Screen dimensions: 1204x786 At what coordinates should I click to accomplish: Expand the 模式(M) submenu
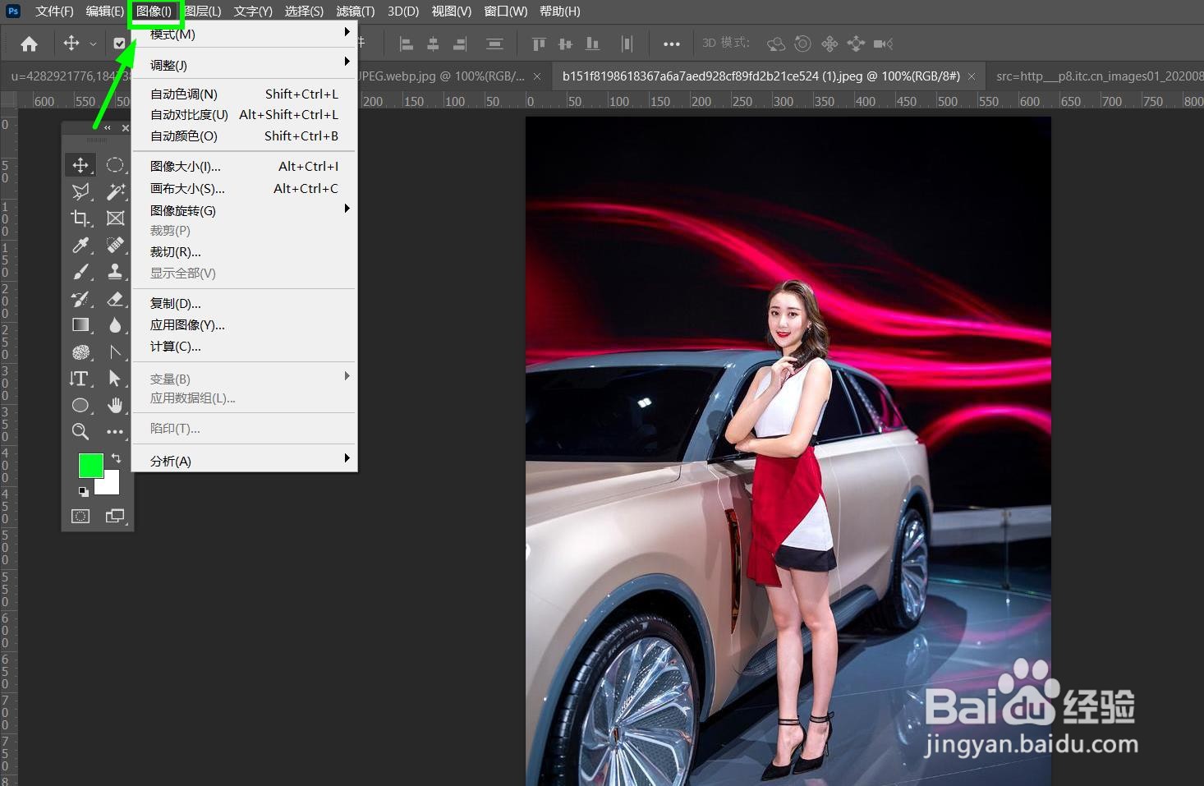[x=245, y=34]
